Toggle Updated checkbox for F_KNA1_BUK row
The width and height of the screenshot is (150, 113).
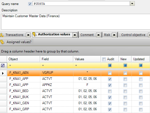[x=141, y=98]
